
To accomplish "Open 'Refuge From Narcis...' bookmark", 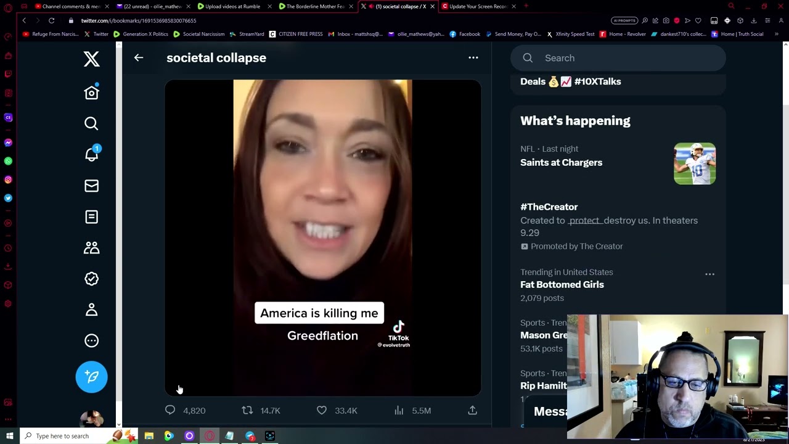I will [51, 34].
